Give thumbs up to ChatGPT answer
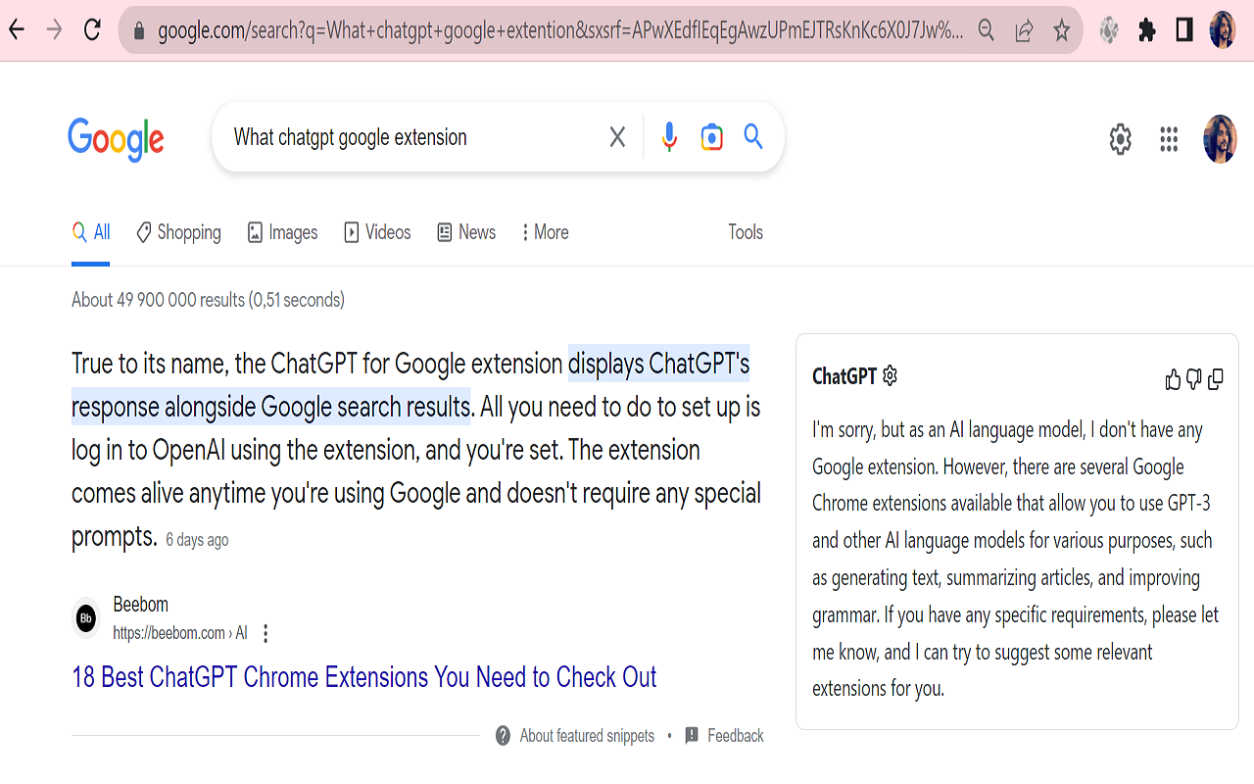1254x784 pixels. [x=1173, y=379]
